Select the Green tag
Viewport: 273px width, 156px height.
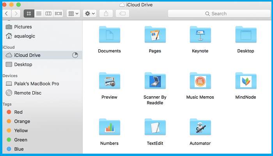tap(42, 140)
